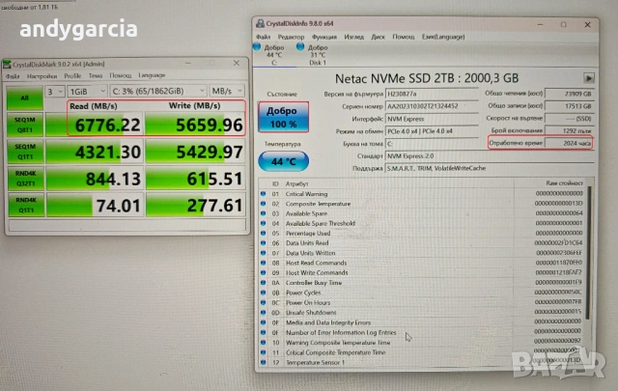
Task: Click the CrystalDiskMark title bar icon
Action: coord(7,64)
